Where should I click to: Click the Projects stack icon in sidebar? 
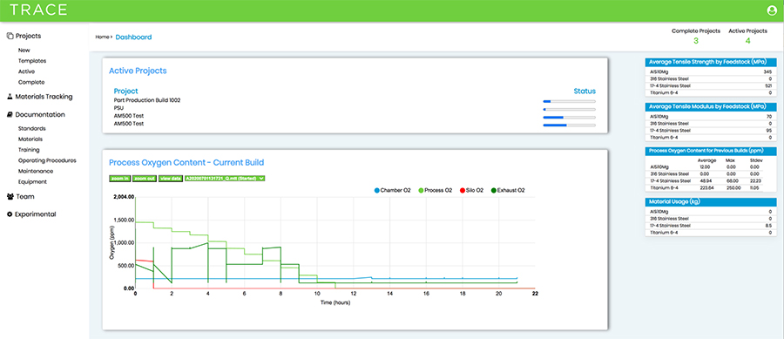tap(10, 36)
